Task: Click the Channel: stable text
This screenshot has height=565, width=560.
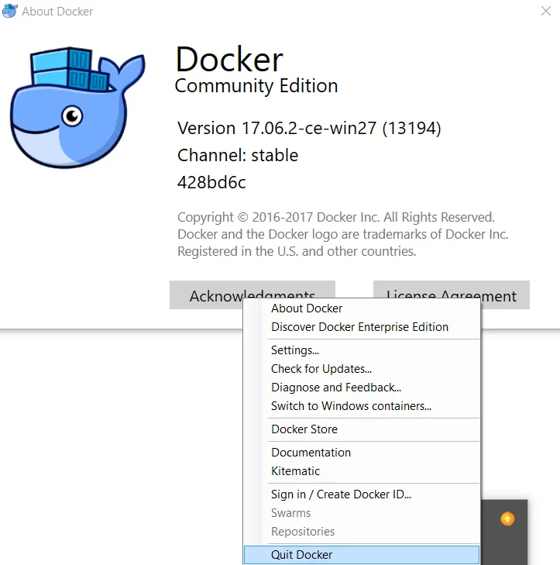Action: [238, 155]
